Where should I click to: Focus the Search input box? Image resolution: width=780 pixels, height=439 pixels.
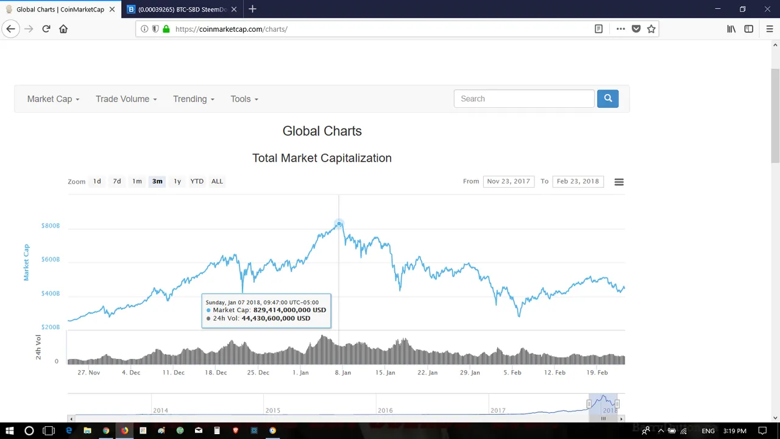[524, 99]
